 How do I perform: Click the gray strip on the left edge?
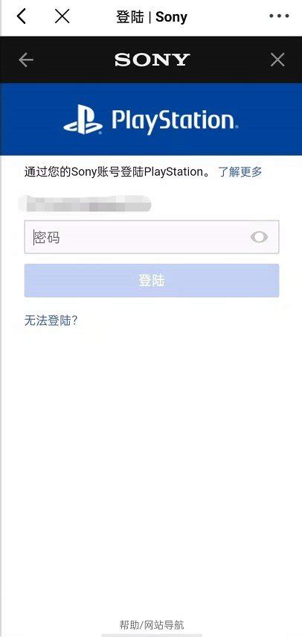coord(1,319)
